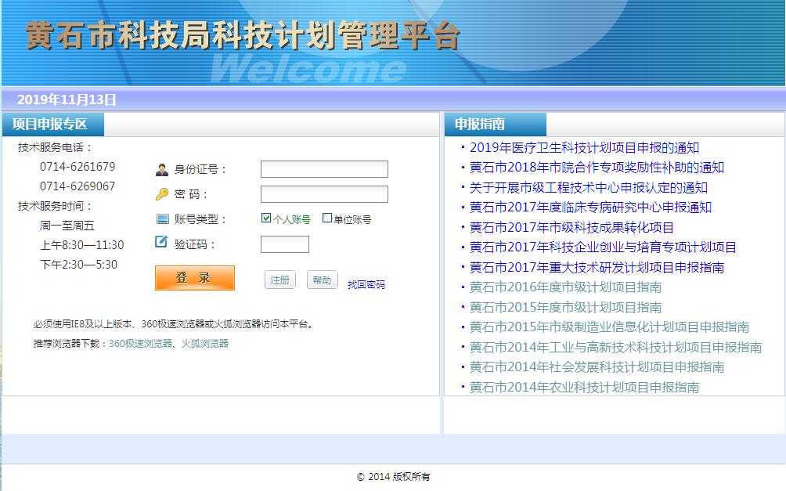Select the 申报指南 tab header
The image size is (786, 491).
[x=496, y=124]
